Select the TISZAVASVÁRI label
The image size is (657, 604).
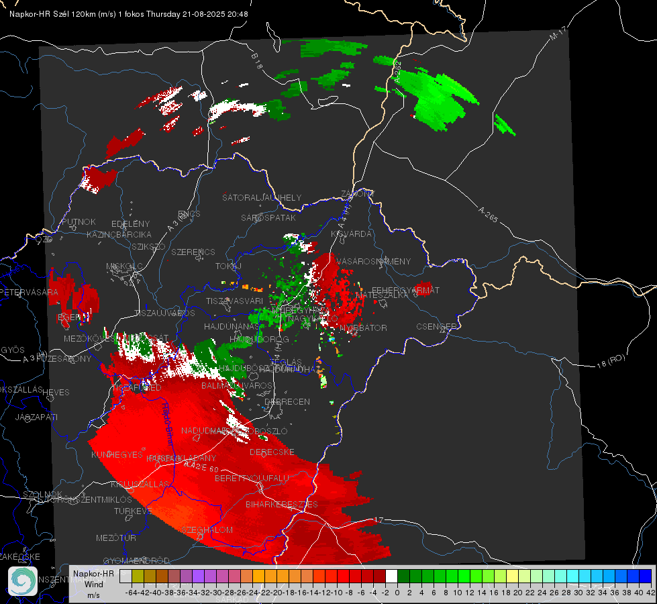234,301
